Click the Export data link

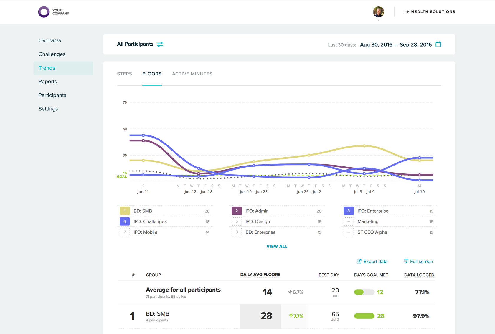click(x=375, y=262)
